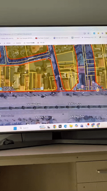Click the Long Châu map marker
107x191 pixels.
42,88
